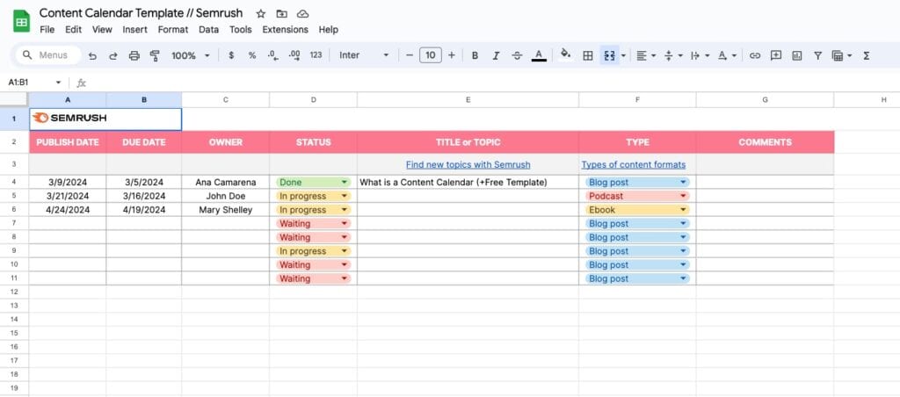Screen dimensions: 900x397
Task: Click the font size field showing 10
Action: pyautogui.click(x=431, y=55)
